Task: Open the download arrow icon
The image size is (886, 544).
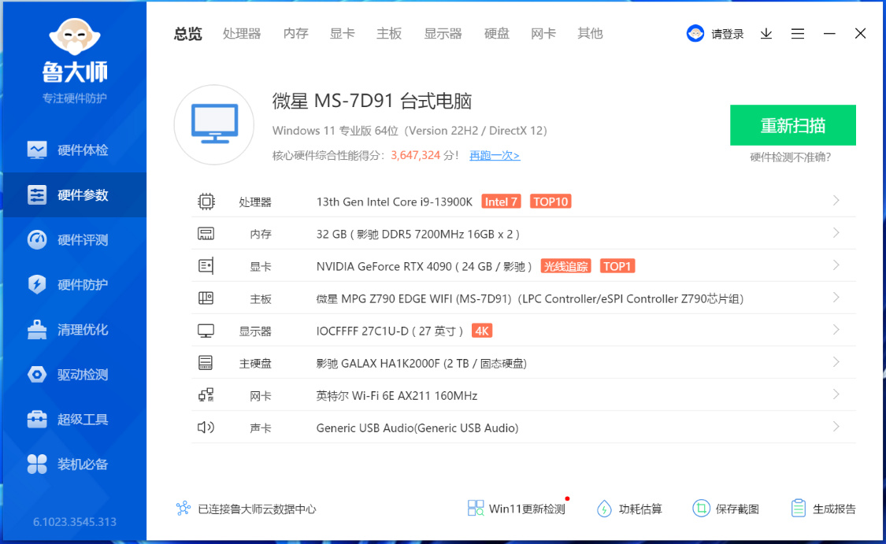Action: pos(766,34)
